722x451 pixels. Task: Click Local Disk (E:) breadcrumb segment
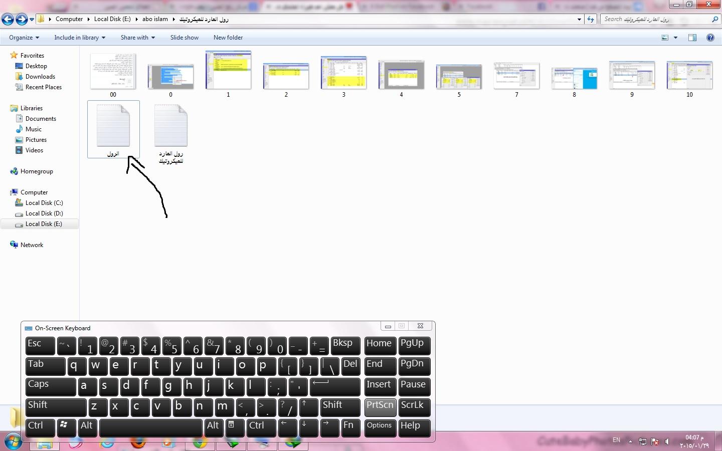pyautogui.click(x=112, y=19)
